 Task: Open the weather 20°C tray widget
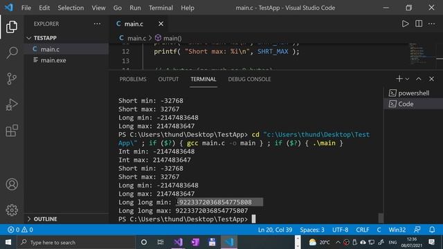pyautogui.click(x=319, y=242)
